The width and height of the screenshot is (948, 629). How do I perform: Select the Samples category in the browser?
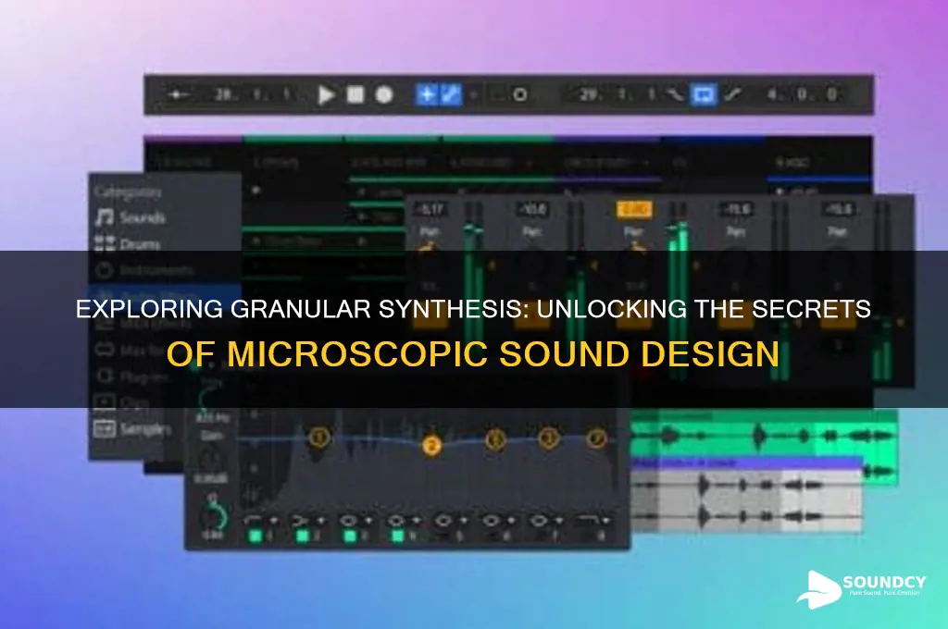tap(133, 429)
